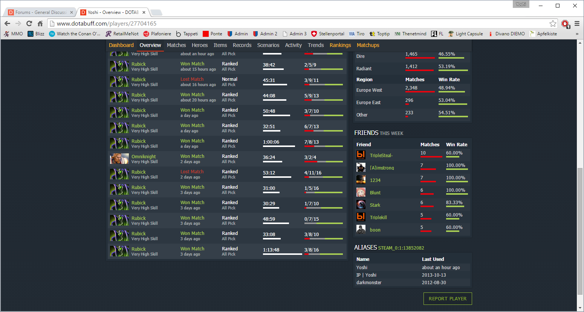
Task: Open the Rankings nav link
Action: [x=340, y=45]
